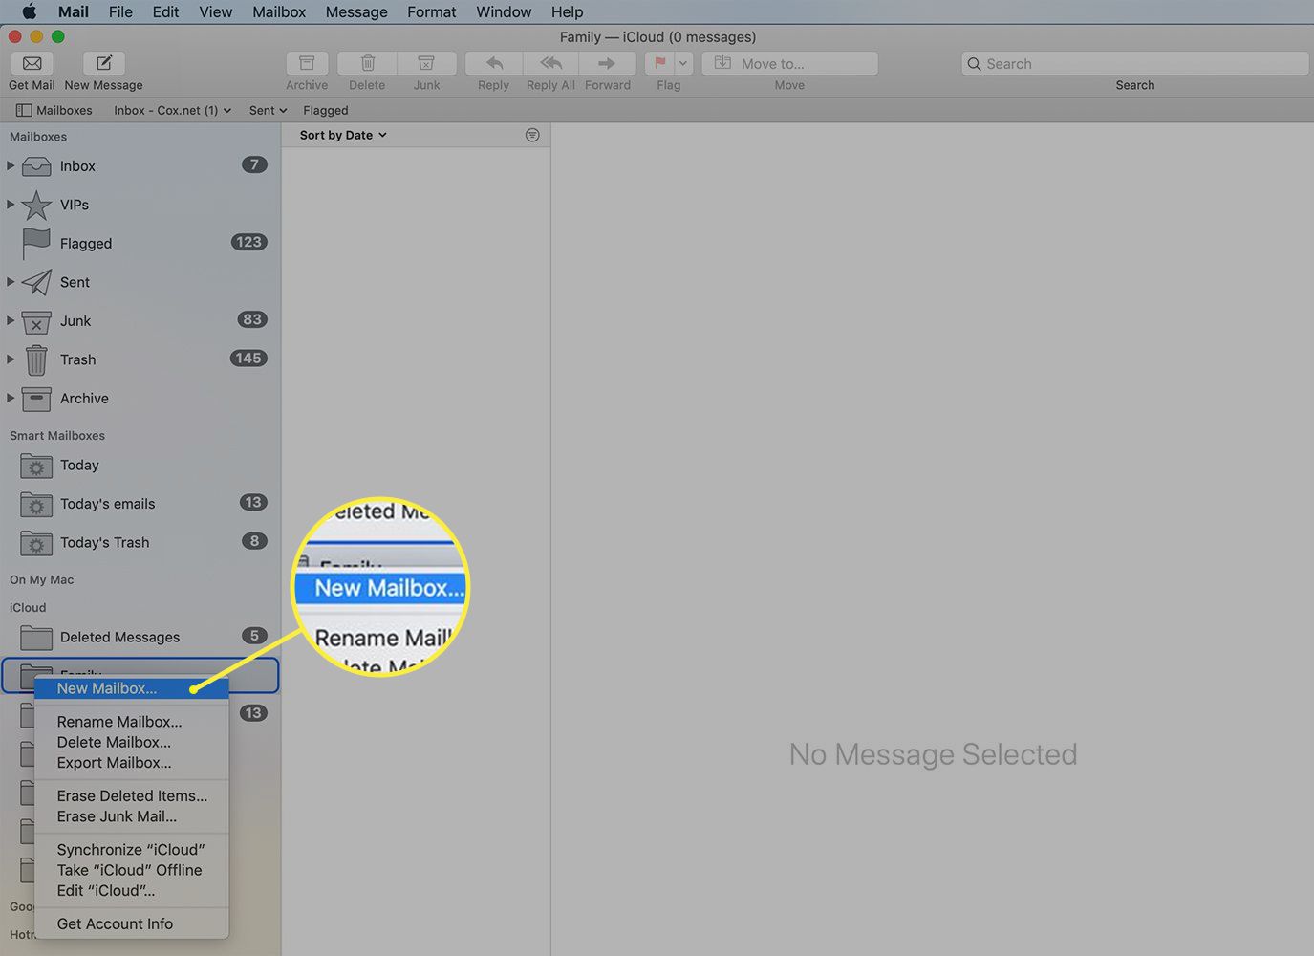
Task: Choose Export Mailbox… from context menu
Action: (132, 763)
